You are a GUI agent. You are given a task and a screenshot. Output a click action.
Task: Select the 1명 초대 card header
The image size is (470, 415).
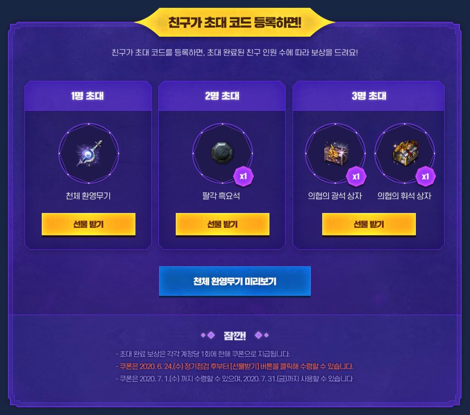click(88, 96)
